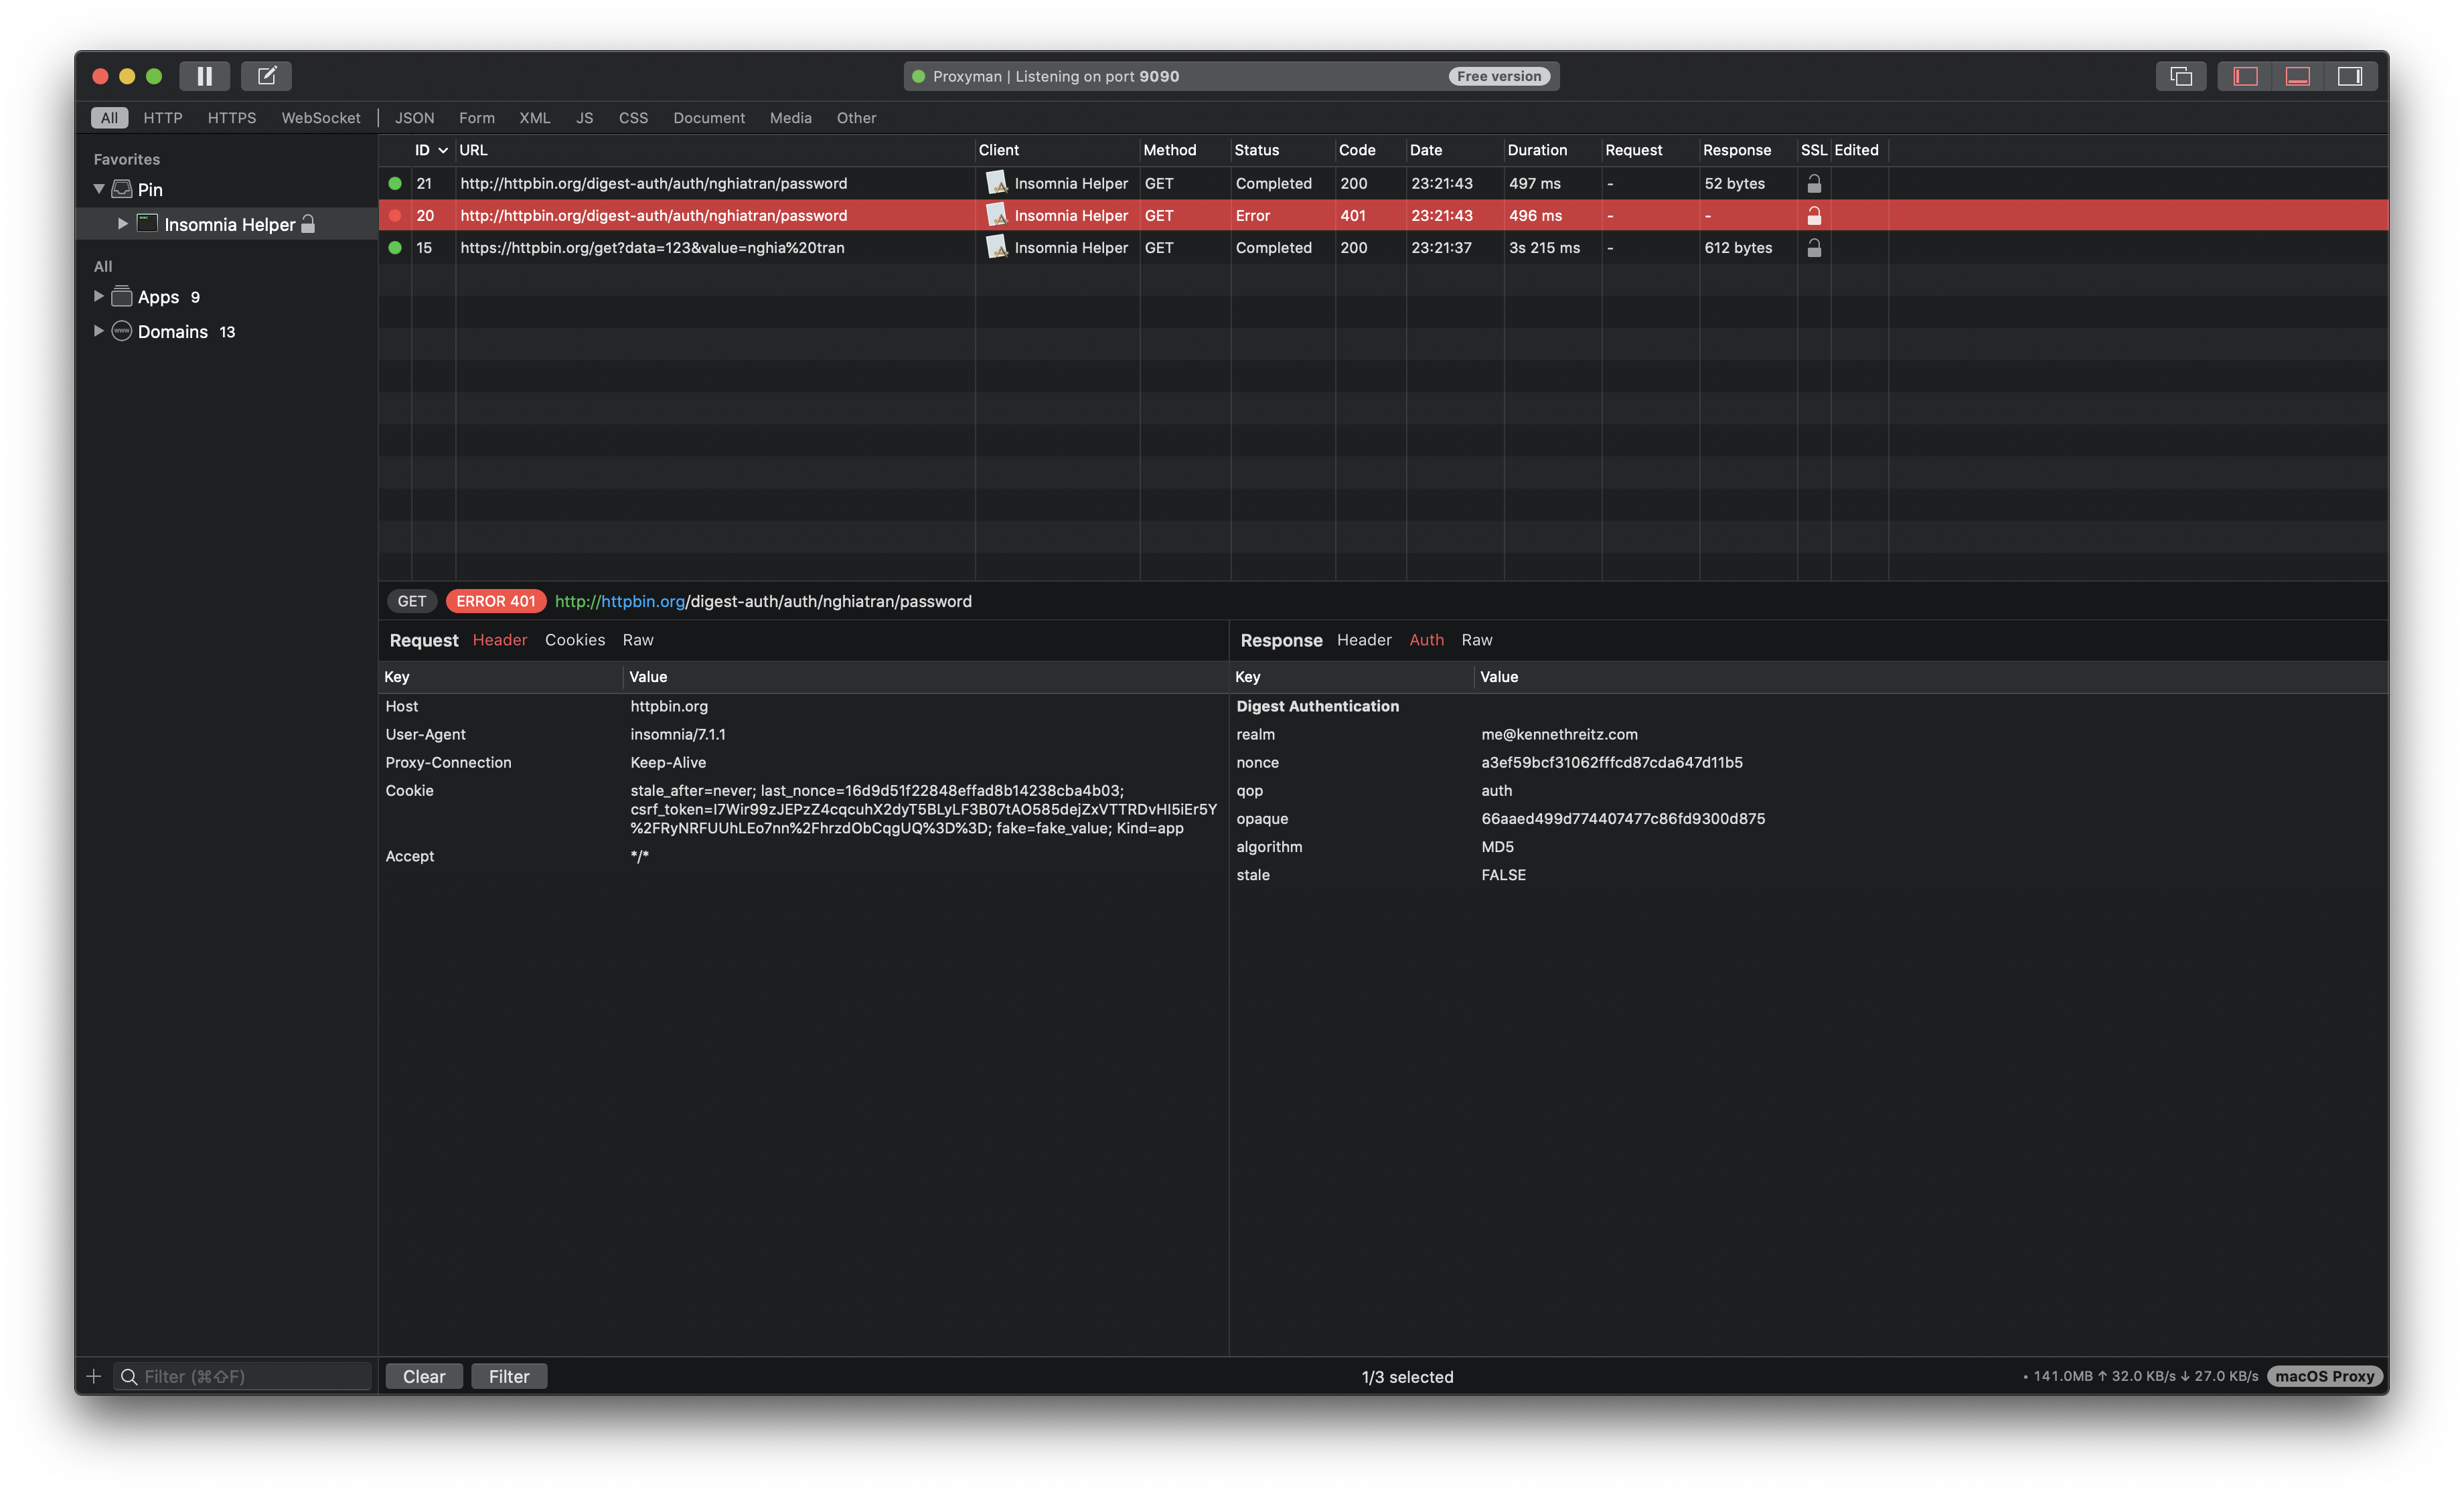Screen dimensions: 2464x1494
Task: Open the httpbin.org digest-auth URL link
Action: 763,601
